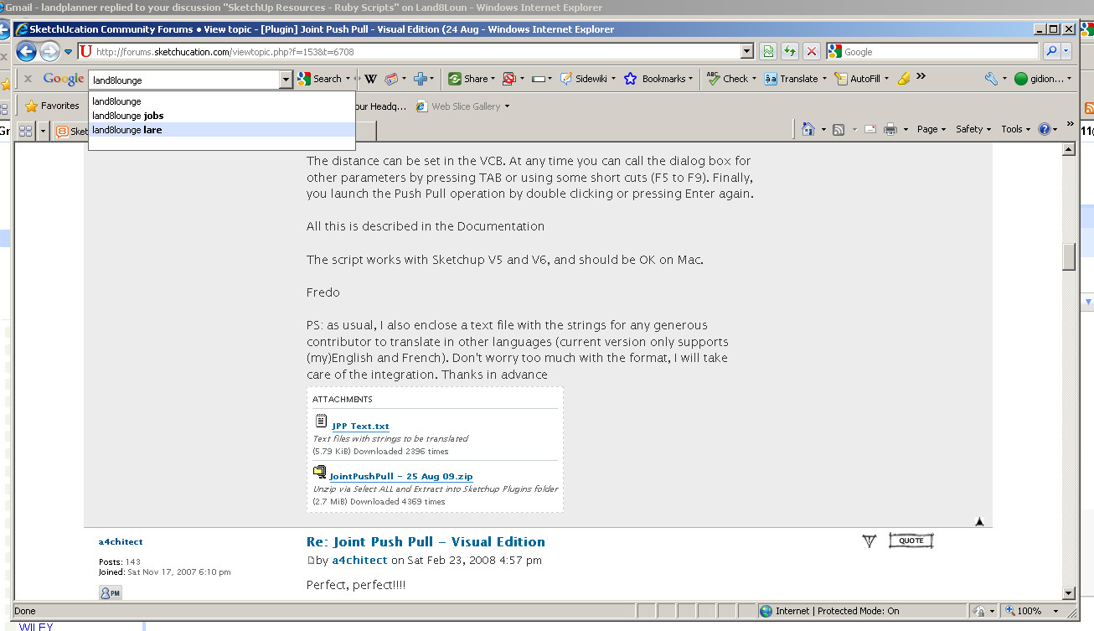1094x631 pixels.
Task: Select the 'land8lounge jobs' suggestion
Action: point(128,116)
